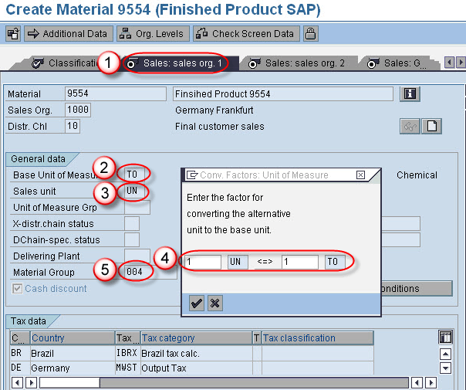The height and width of the screenshot is (390, 466).
Task: Switch to the Sales: sales org. 2 tab
Action: [x=299, y=63]
